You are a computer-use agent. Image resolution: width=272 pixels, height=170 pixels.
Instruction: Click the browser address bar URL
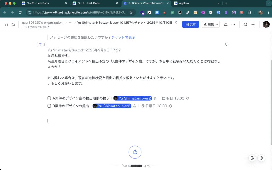coord(80,12)
